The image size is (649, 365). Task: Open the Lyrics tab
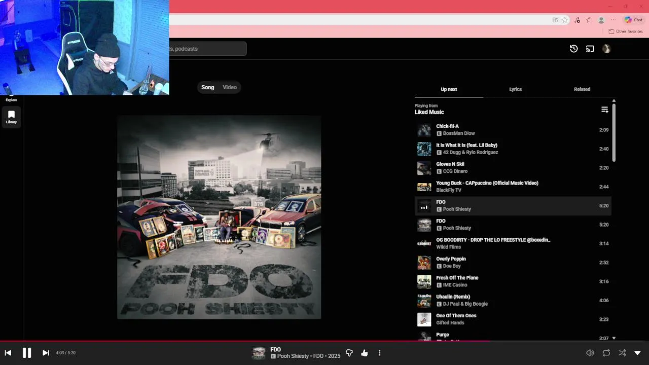point(516,89)
